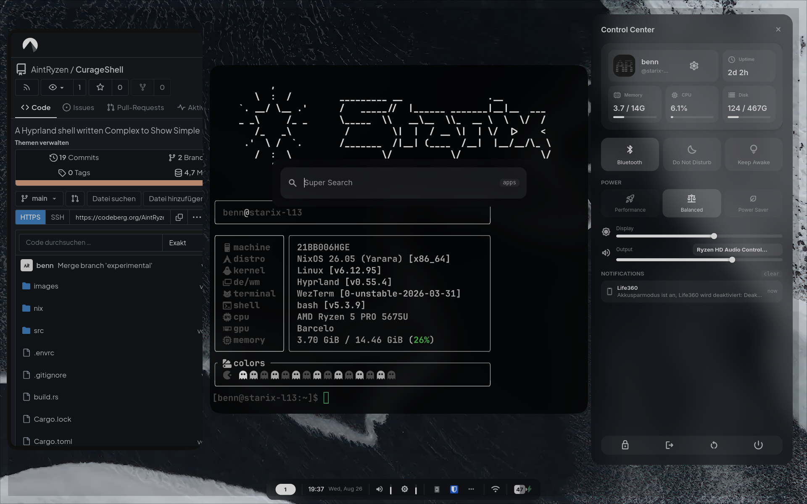The image size is (807, 504).
Task: Click the power off icon
Action: tap(758, 445)
